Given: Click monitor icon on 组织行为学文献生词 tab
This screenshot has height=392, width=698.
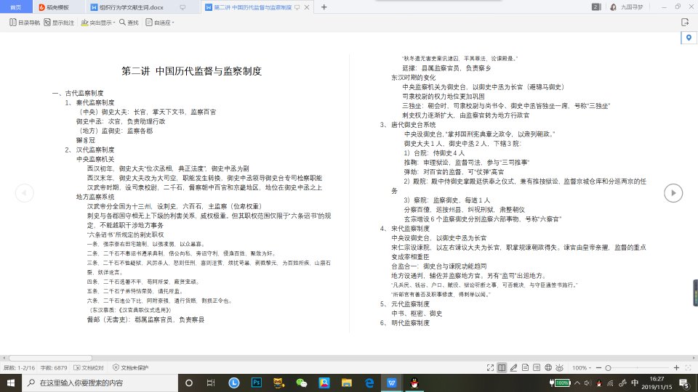Looking at the screenshot, I should 182,7.
